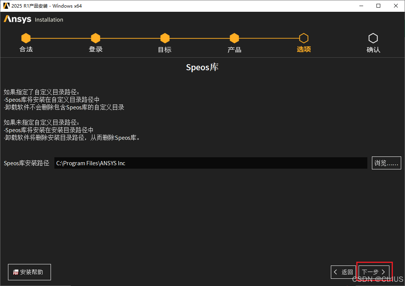Click the Speos库 heading text

[202, 67]
